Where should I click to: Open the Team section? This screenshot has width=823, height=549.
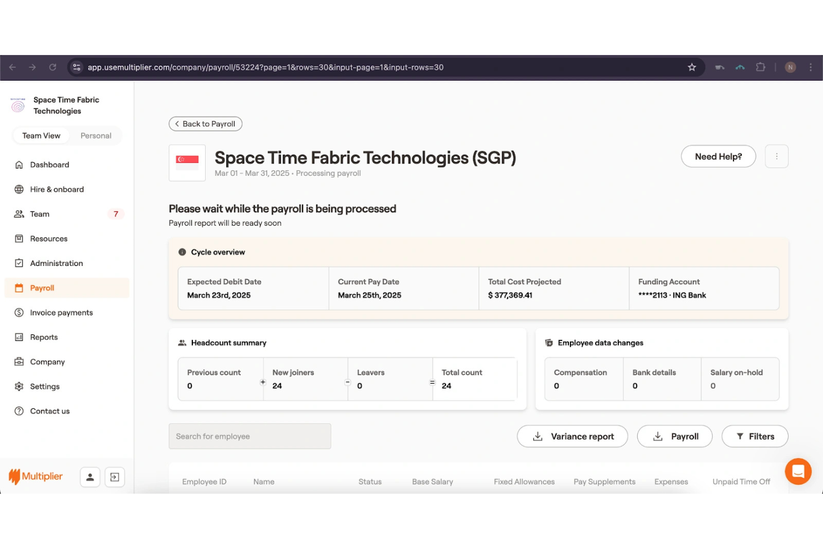(x=67, y=214)
